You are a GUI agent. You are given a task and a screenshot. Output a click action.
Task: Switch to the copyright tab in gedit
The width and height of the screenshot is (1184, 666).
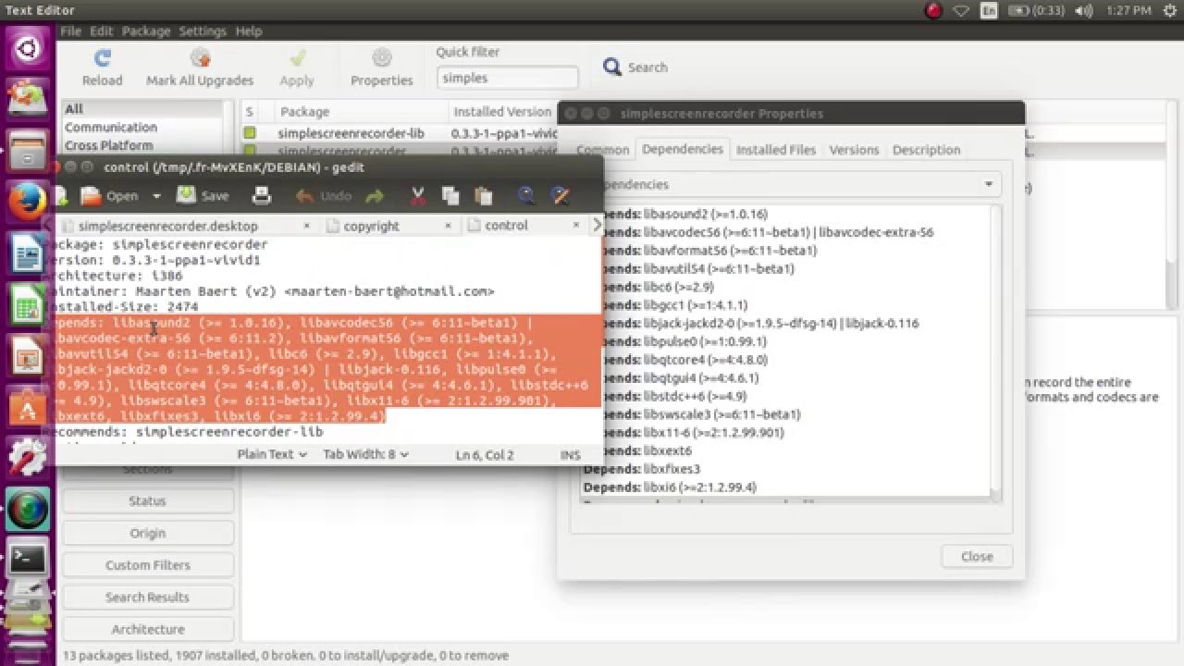point(371,226)
